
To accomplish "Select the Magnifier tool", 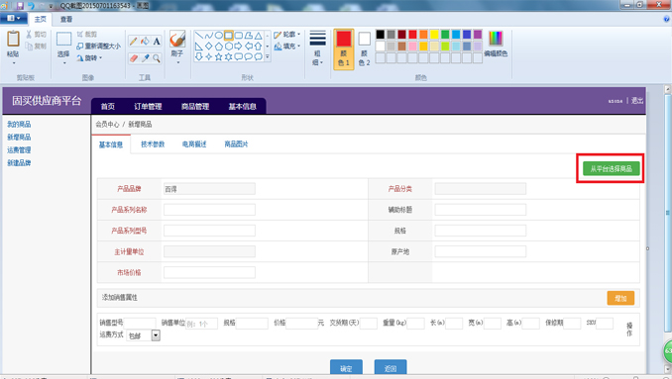I will 157,57.
